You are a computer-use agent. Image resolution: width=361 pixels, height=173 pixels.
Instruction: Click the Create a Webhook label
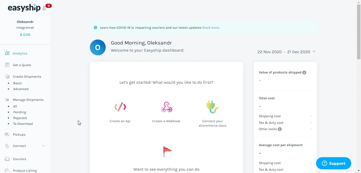[x=166, y=121]
